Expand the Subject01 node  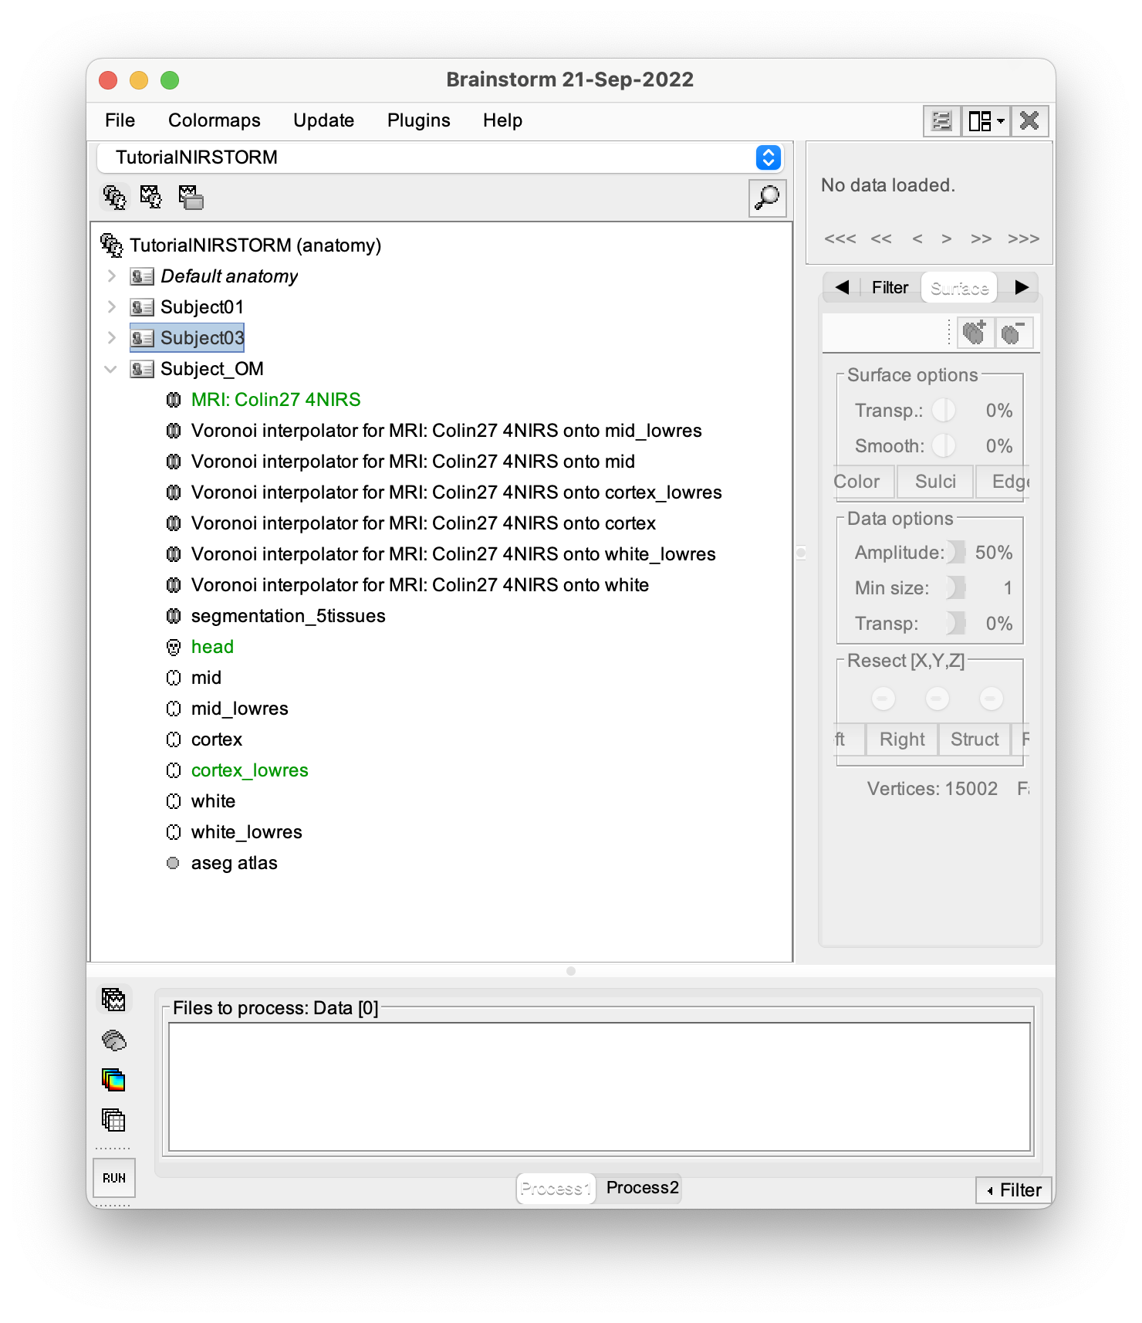[x=112, y=307]
